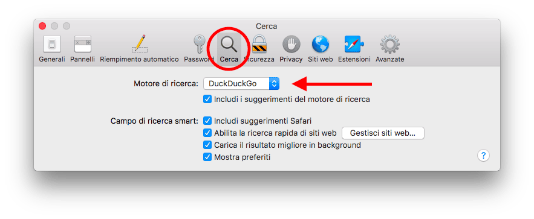Open the Privacy hand icon pane
This screenshot has height=219, width=534.
[291, 49]
